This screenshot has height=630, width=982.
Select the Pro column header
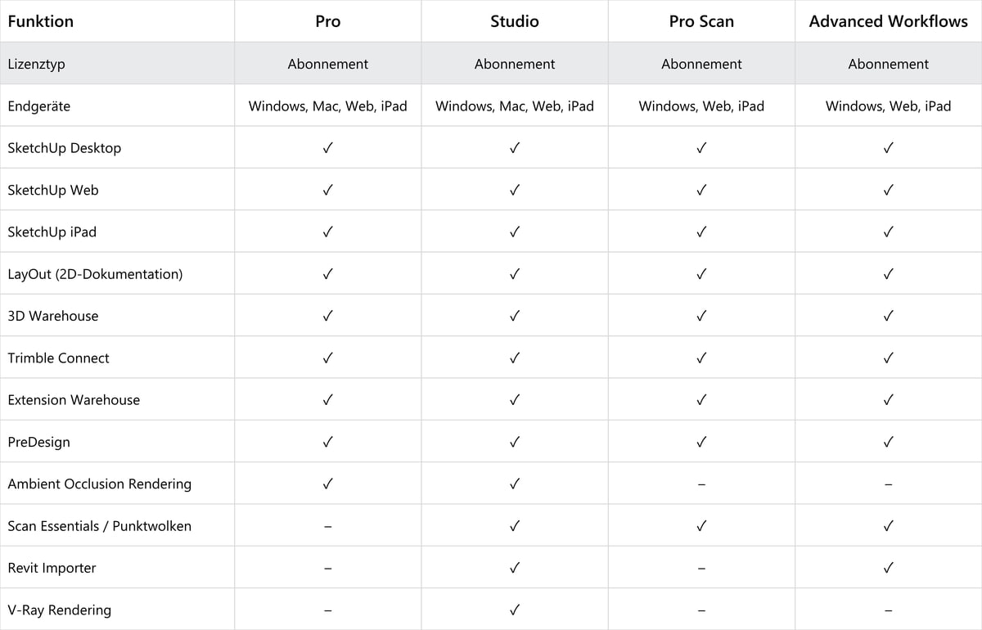(327, 22)
